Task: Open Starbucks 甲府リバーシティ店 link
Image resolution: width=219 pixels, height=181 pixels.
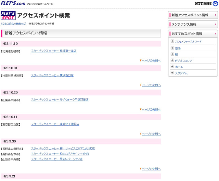Action: click(57, 159)
